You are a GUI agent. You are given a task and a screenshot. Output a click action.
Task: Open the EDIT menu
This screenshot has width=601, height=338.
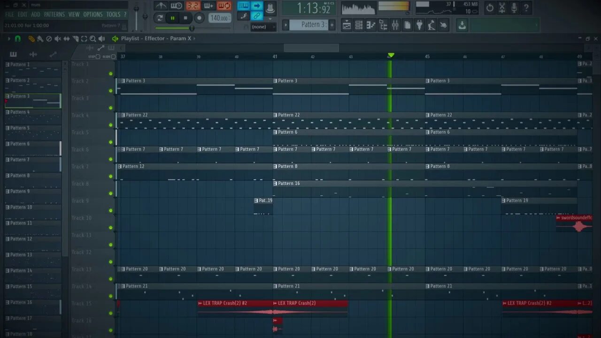(x=23, y=15)
